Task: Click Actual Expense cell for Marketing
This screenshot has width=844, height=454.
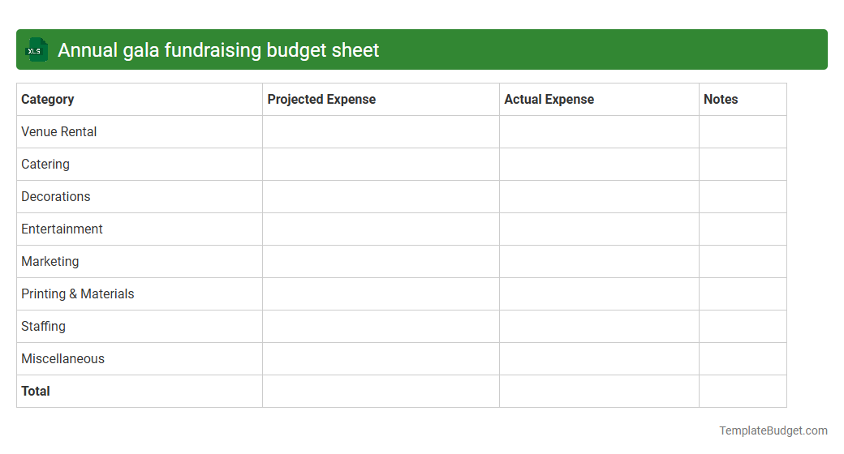Action: pyautogui.click(x=599, y=261)
